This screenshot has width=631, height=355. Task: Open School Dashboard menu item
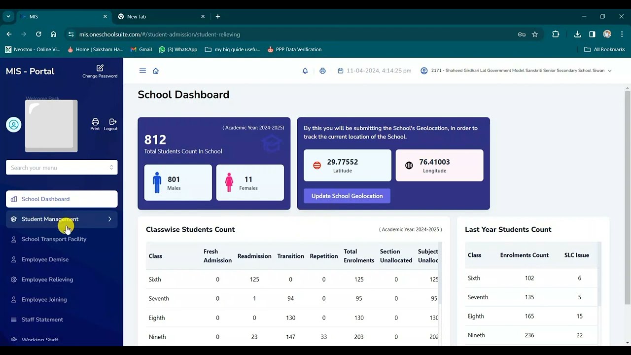[x=62, y=199]
